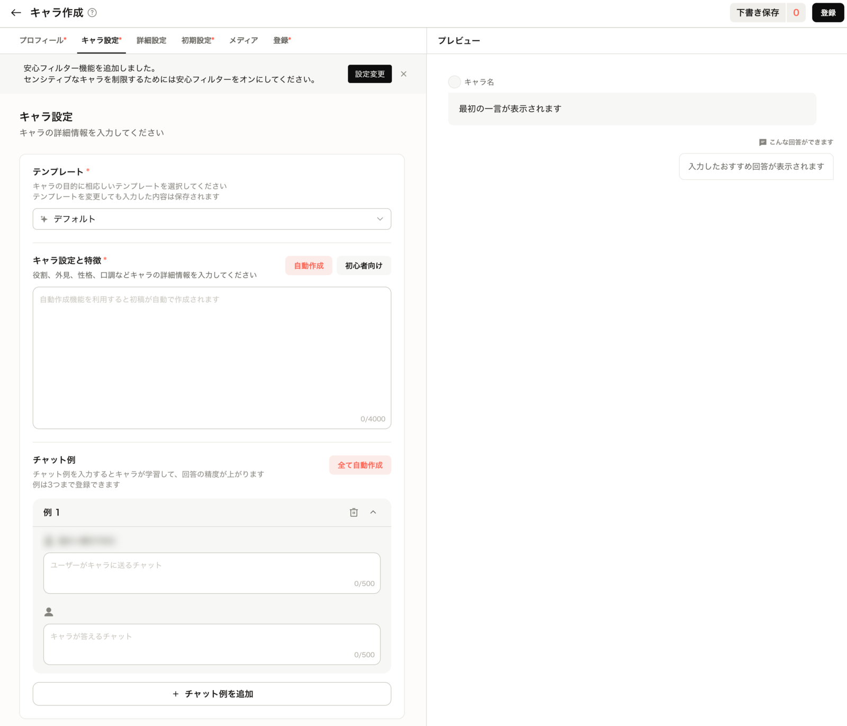Open the 詳細設定 tab
Screen dimensions: 847x726
pyautogui.click(x=151, y=40)
